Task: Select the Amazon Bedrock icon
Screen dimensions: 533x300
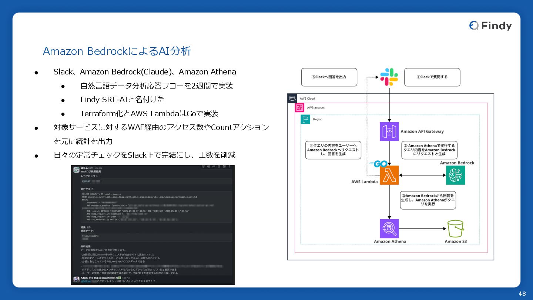Action: coord(455,175)
